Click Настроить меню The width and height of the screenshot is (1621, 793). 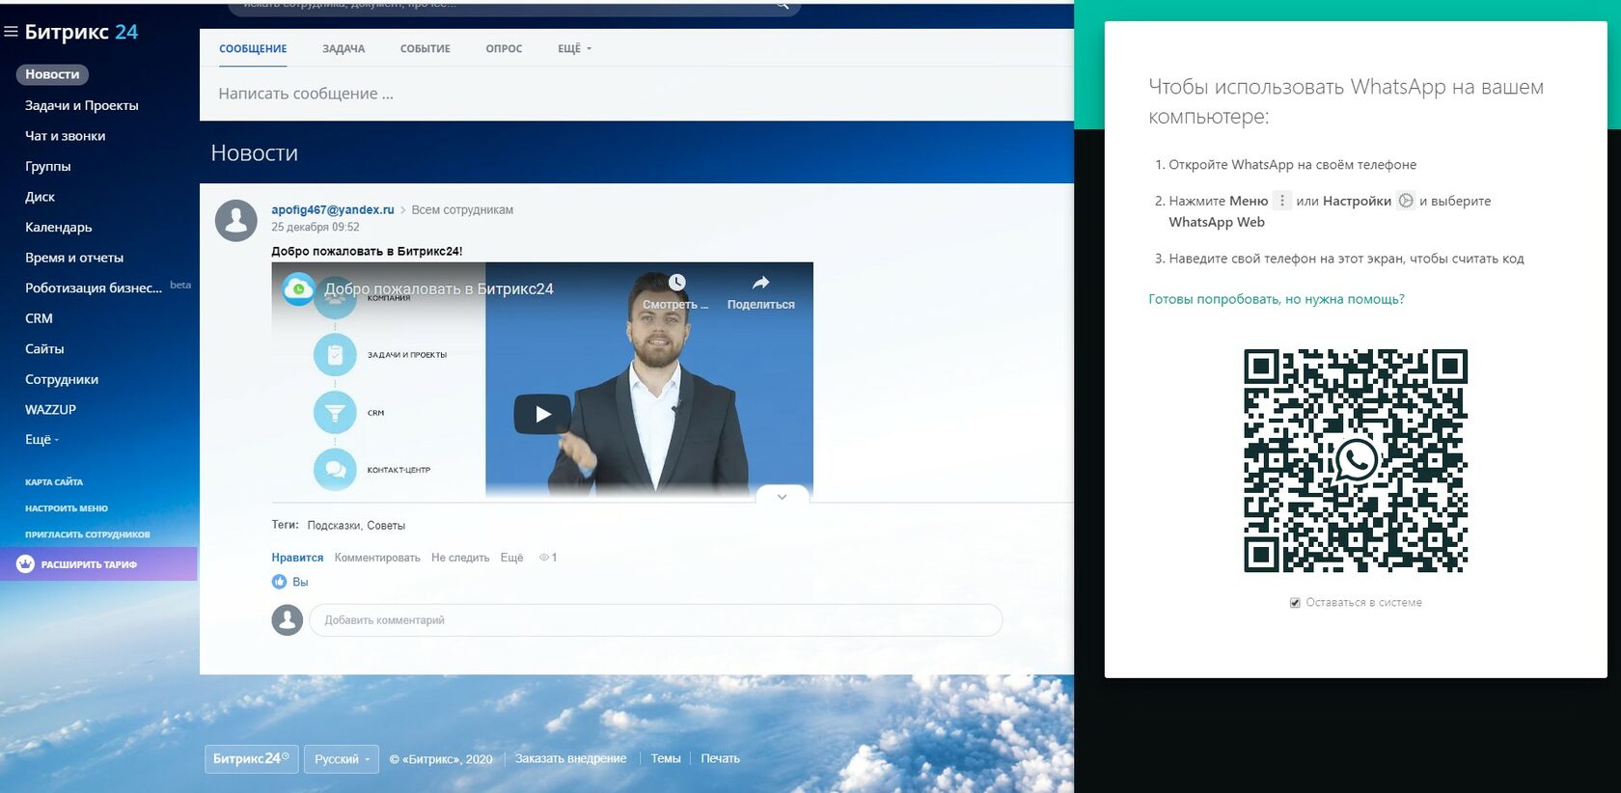pos(67,508)
